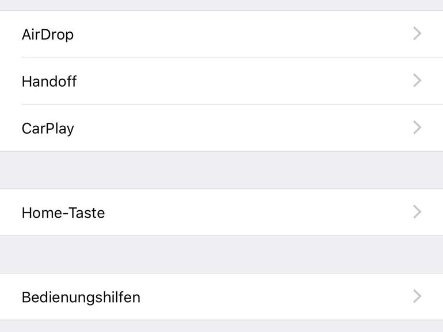Open the Bedienungshilfen accessibility row
This screenshot has width=443, height=332.
tap(221, 297)
